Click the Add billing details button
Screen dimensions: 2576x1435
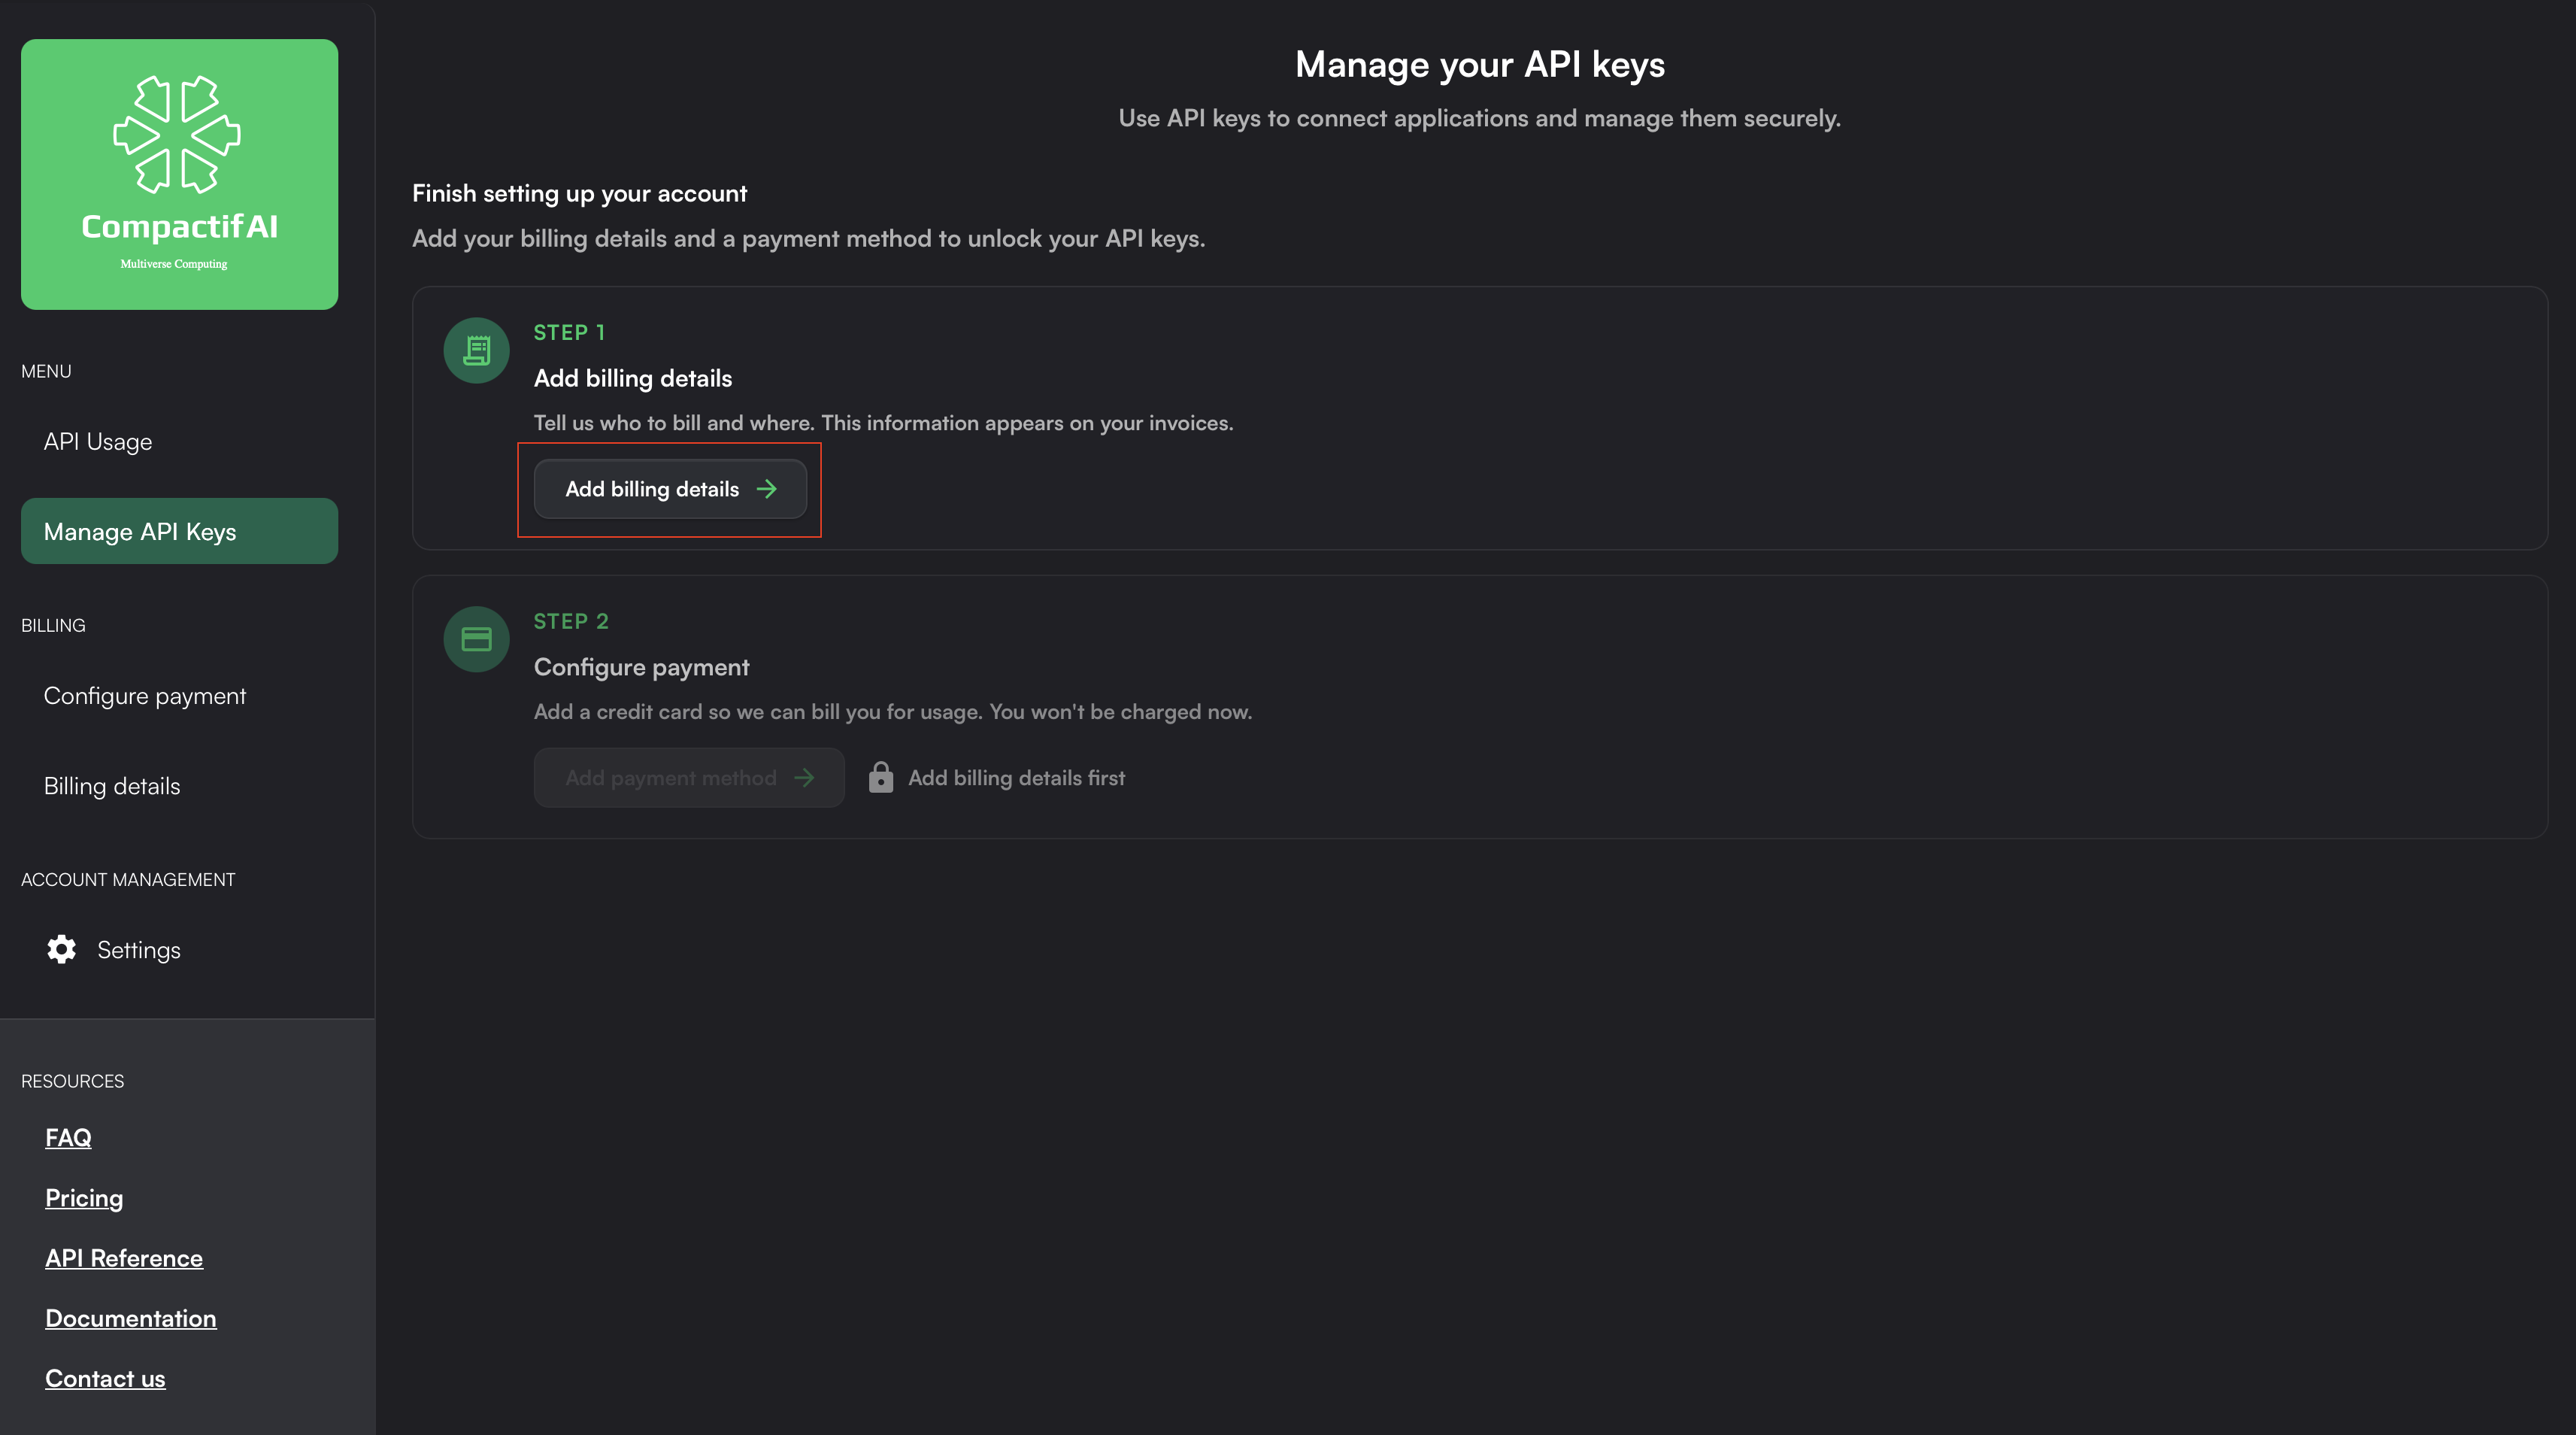click(x=670, y=489)
